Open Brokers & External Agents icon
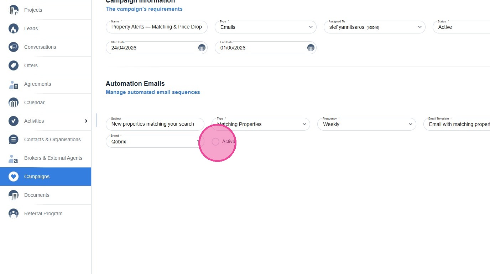Image resolution: width=490 pixels, height=274 pixels. 14,158
